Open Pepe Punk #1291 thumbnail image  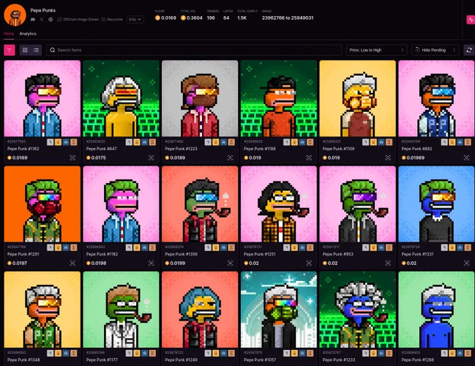pyautogui.click(x=42, y=204)
